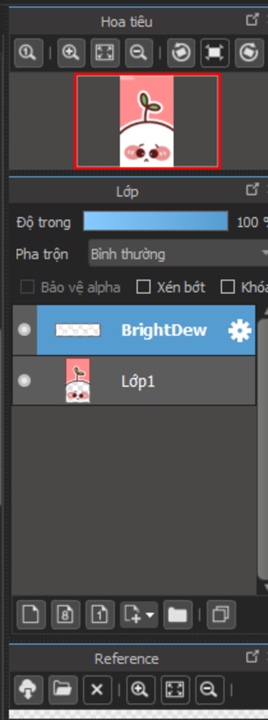Image resolution: width=268 pixels, height=720 pixels.
Task: Create a new layer folder
Action: (x=177, y=615)
